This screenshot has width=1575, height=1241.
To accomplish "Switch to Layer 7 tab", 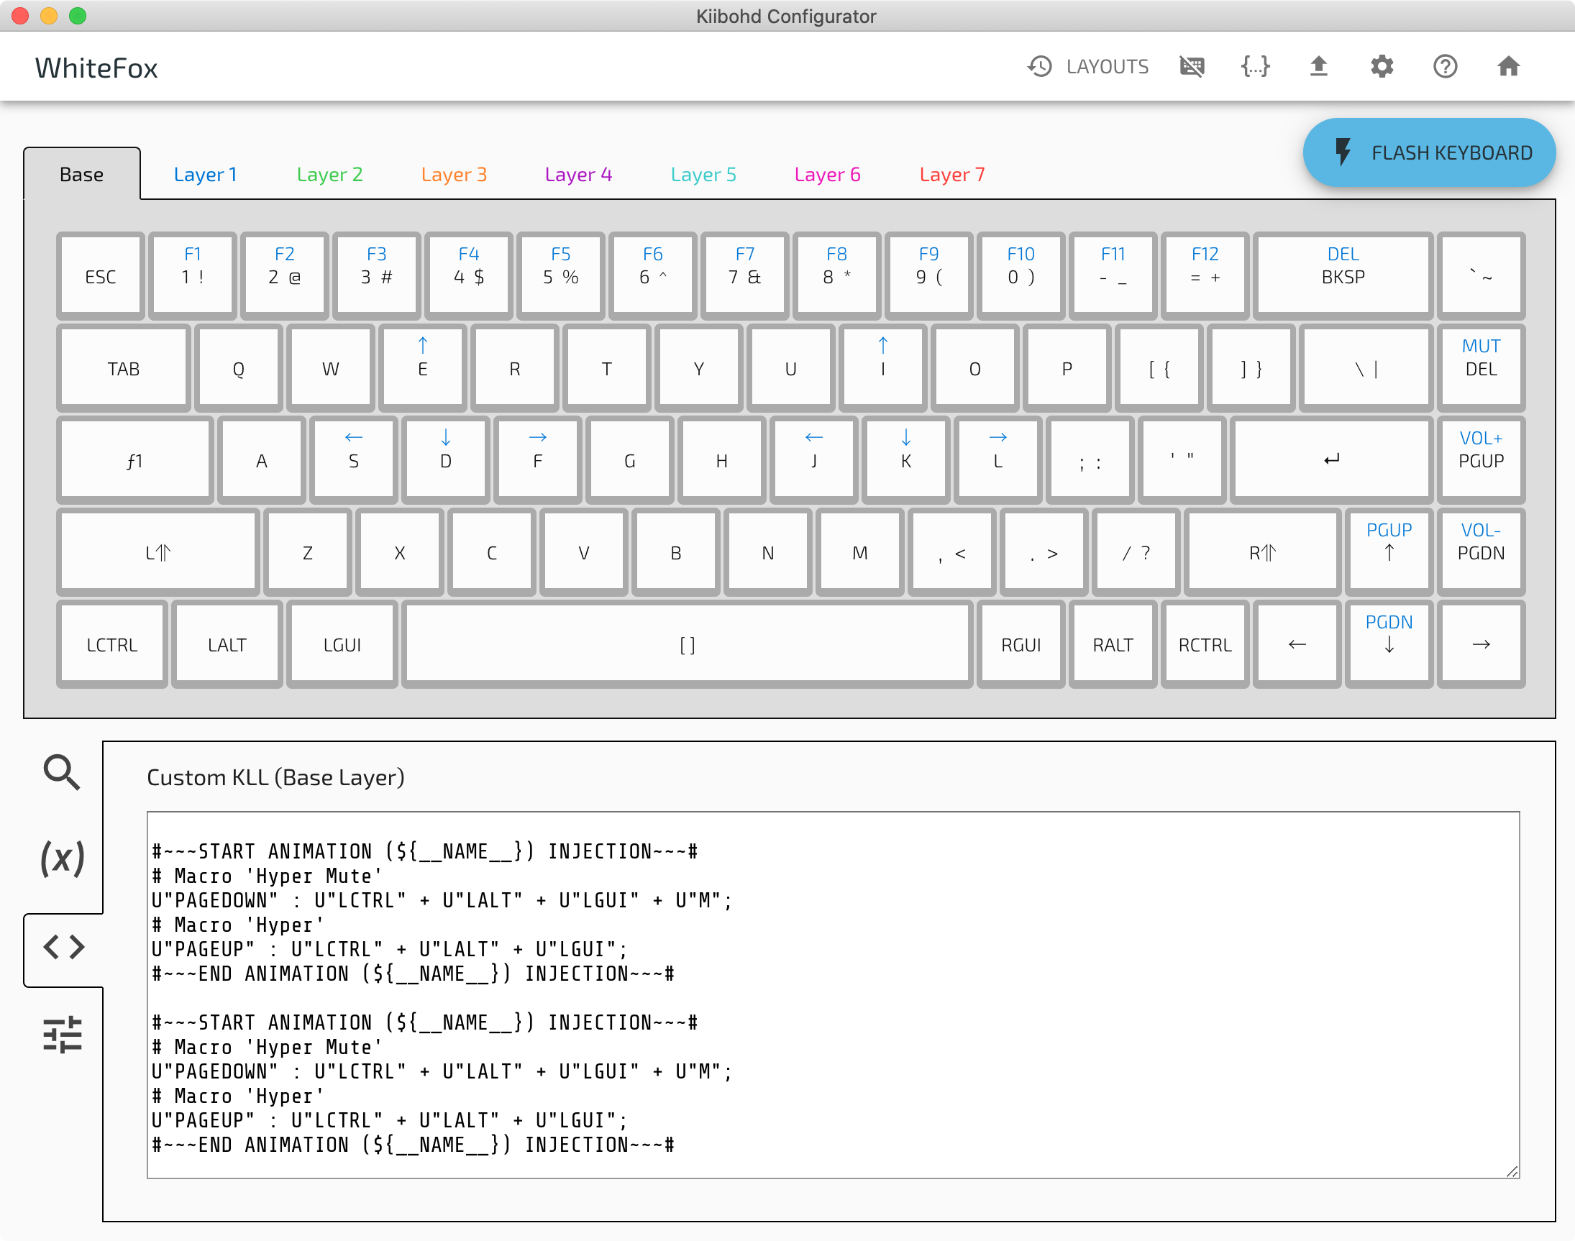I will (x=951, y=175).
